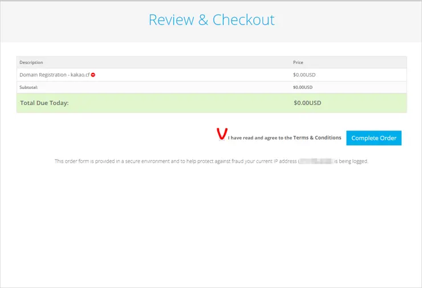Click the blurred IP address
The height and width of the screenshot is (288, 422).
[x=316, y=161]
